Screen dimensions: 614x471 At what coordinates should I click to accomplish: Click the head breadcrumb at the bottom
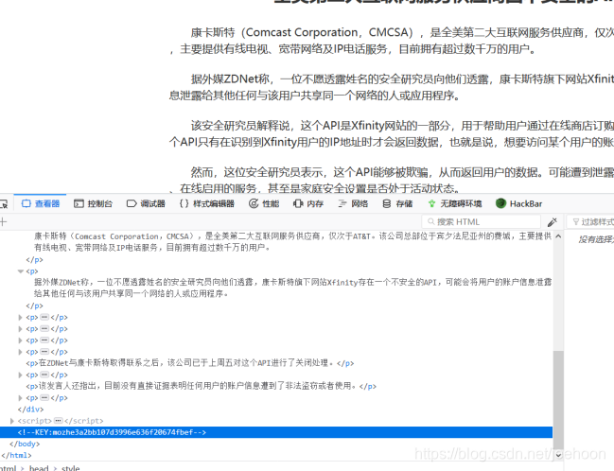click(39, 468)
